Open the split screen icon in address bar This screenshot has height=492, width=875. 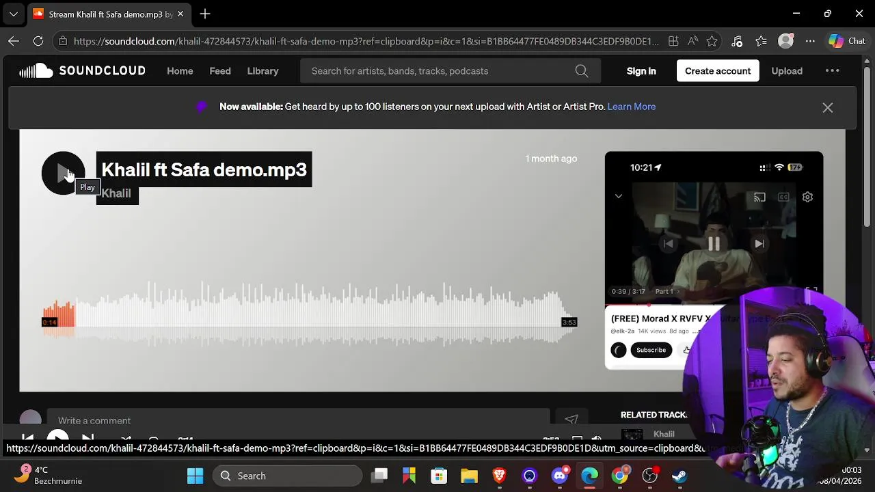tap(673, 41)
